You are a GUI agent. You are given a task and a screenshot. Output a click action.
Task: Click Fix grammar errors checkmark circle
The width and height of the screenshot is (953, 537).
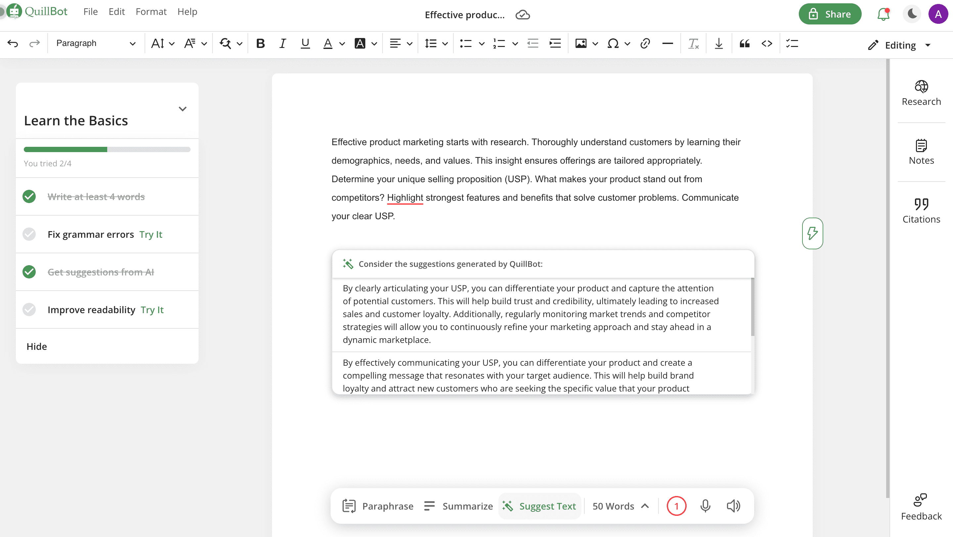[29, 234]
